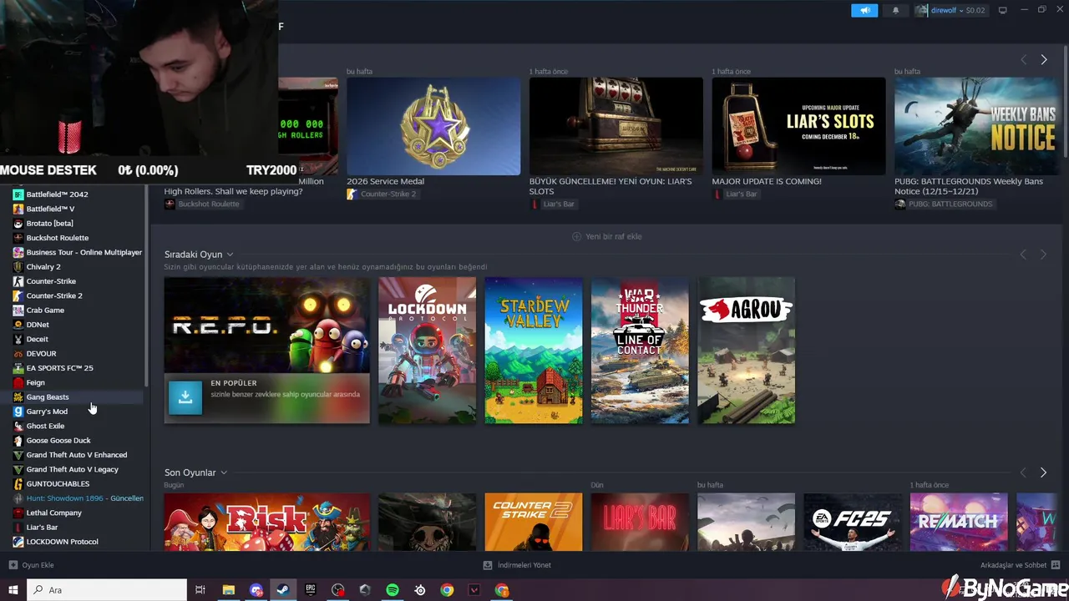Open the EA FC25 cover in Son Oyunlar

coord(853,522)
